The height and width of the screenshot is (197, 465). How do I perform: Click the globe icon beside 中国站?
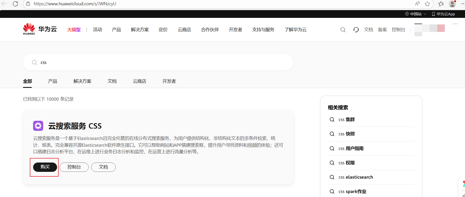point(407,14)
